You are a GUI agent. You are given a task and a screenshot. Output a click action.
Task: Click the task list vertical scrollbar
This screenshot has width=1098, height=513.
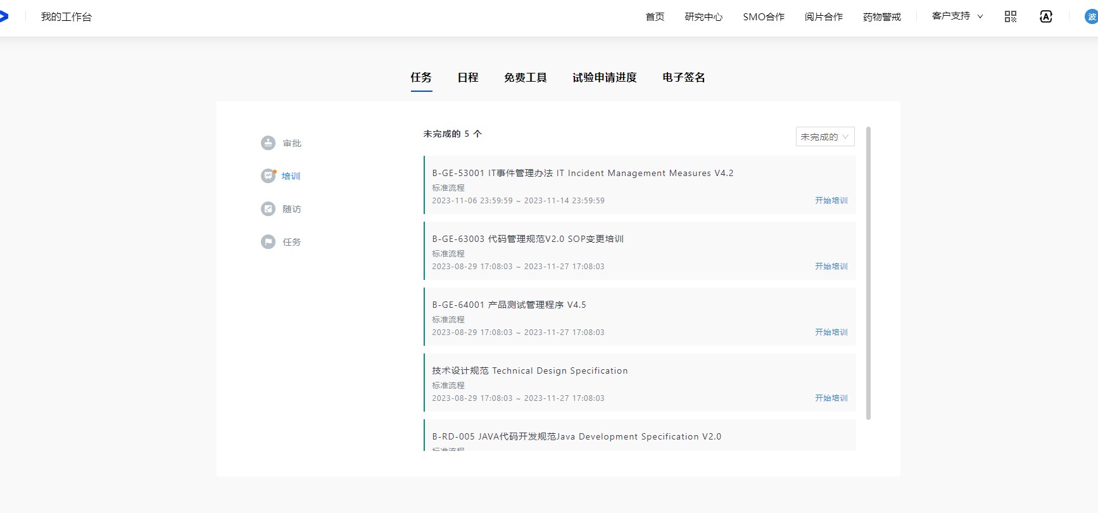868,273
